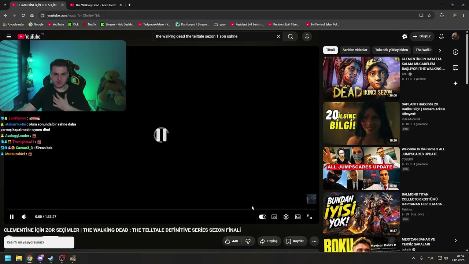Open the Windows Start menu
Image resolution: width=469 pixels, height=264 pixels.
[x=8, y=258]
